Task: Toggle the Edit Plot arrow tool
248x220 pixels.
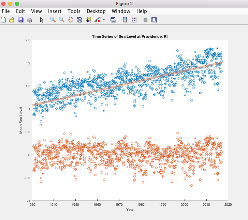Action: 42,20
